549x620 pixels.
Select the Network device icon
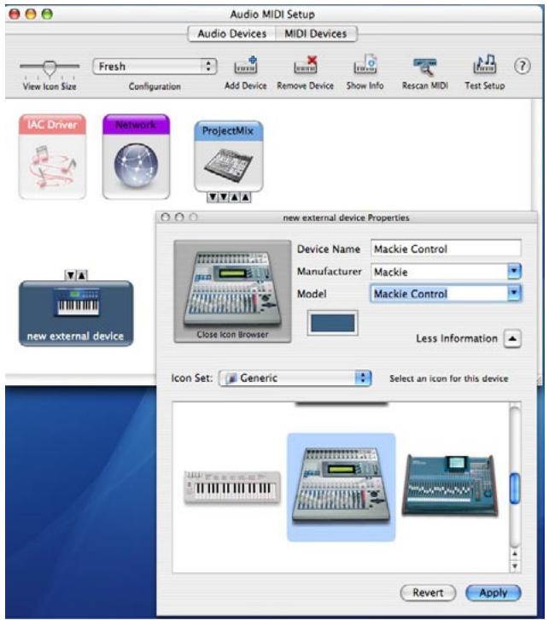136,156
